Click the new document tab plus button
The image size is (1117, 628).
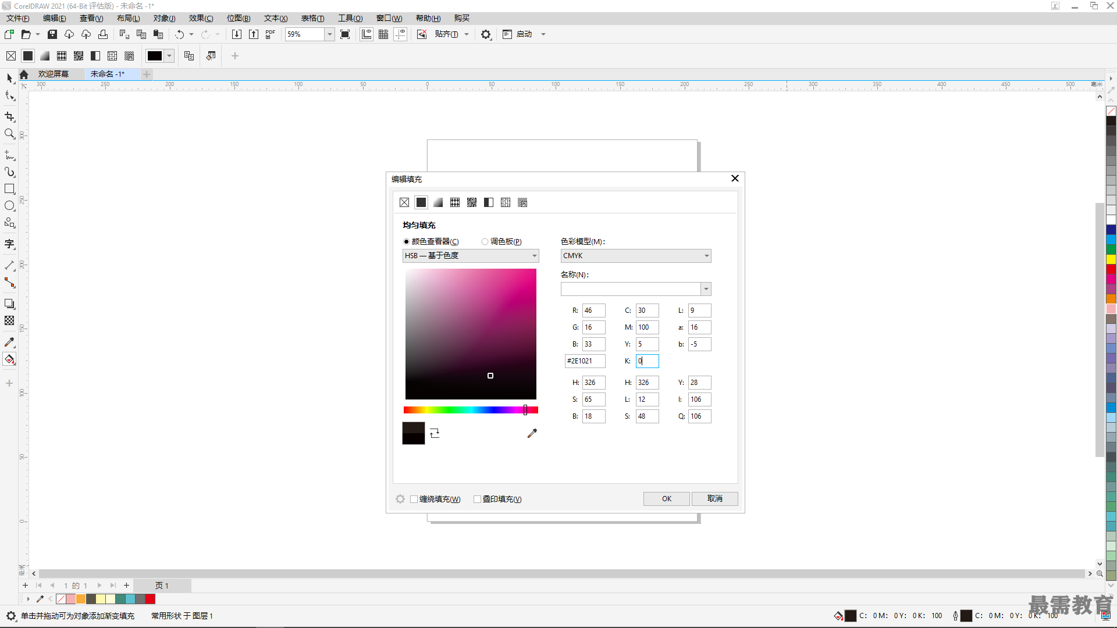tap(147, 74)
